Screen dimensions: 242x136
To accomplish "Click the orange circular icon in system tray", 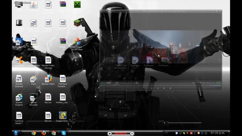I will point(199,133).
